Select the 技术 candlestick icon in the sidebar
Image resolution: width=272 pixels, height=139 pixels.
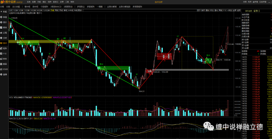(1, 43)
